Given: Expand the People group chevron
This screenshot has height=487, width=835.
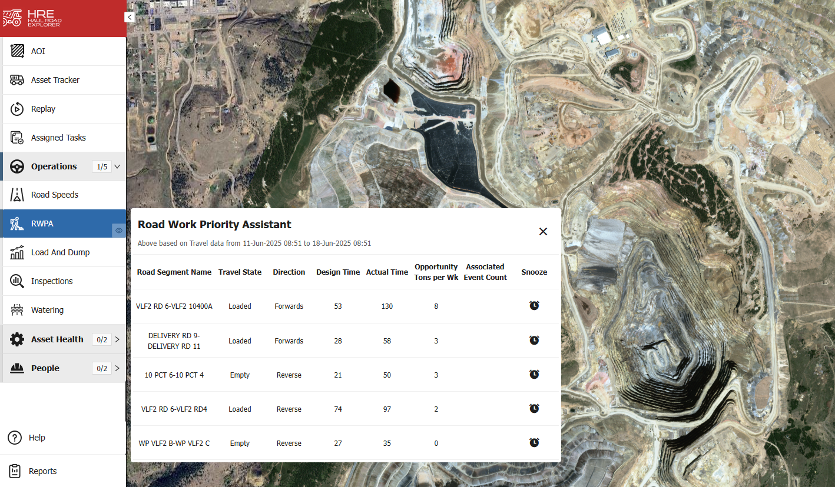Looking at the screenshot, I should click(x=117, y=368).
